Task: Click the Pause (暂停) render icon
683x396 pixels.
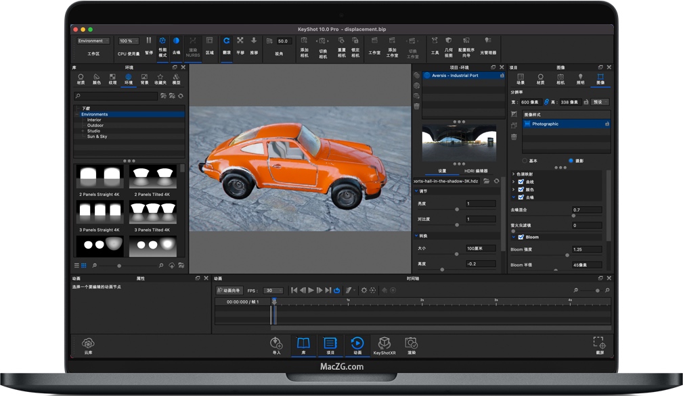Action: 149,41
